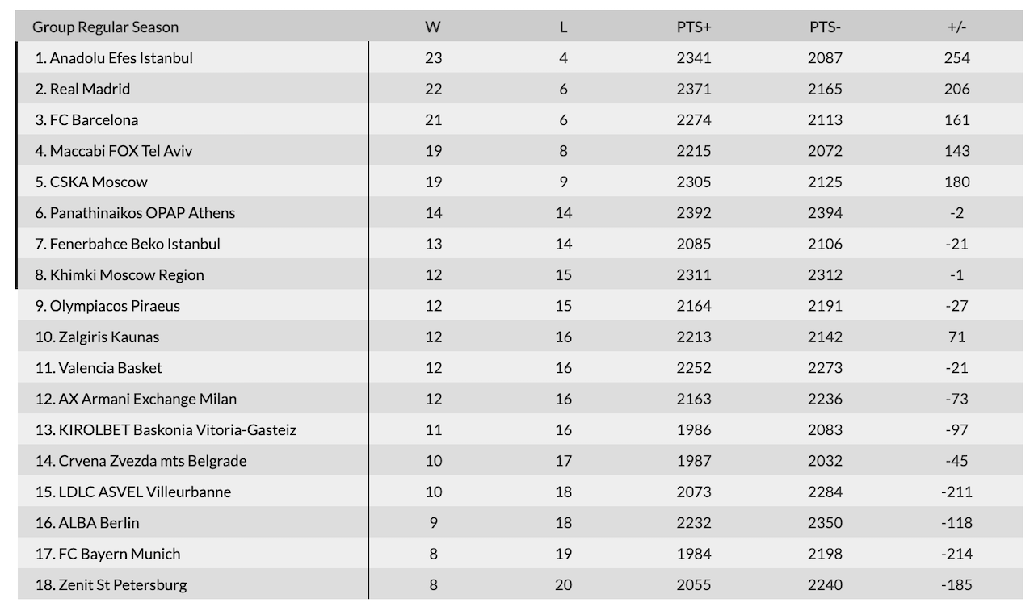This screenshot has height=607, width=1034.
Task: Open Panathinaikos OPAP Athens team page
Action: tap(142, 213)
